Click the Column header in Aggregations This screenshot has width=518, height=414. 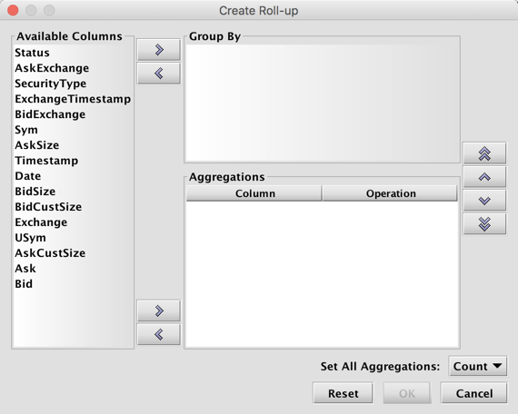(x=254, y=193)
